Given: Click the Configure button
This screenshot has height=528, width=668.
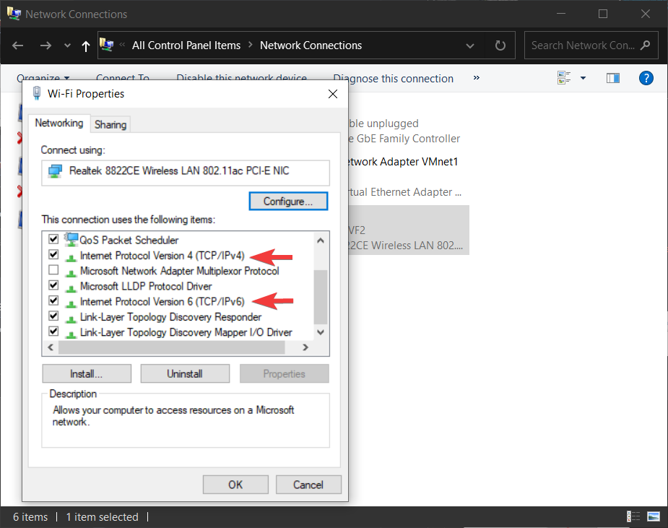Looking at the screenshot, I should [288, 201].
